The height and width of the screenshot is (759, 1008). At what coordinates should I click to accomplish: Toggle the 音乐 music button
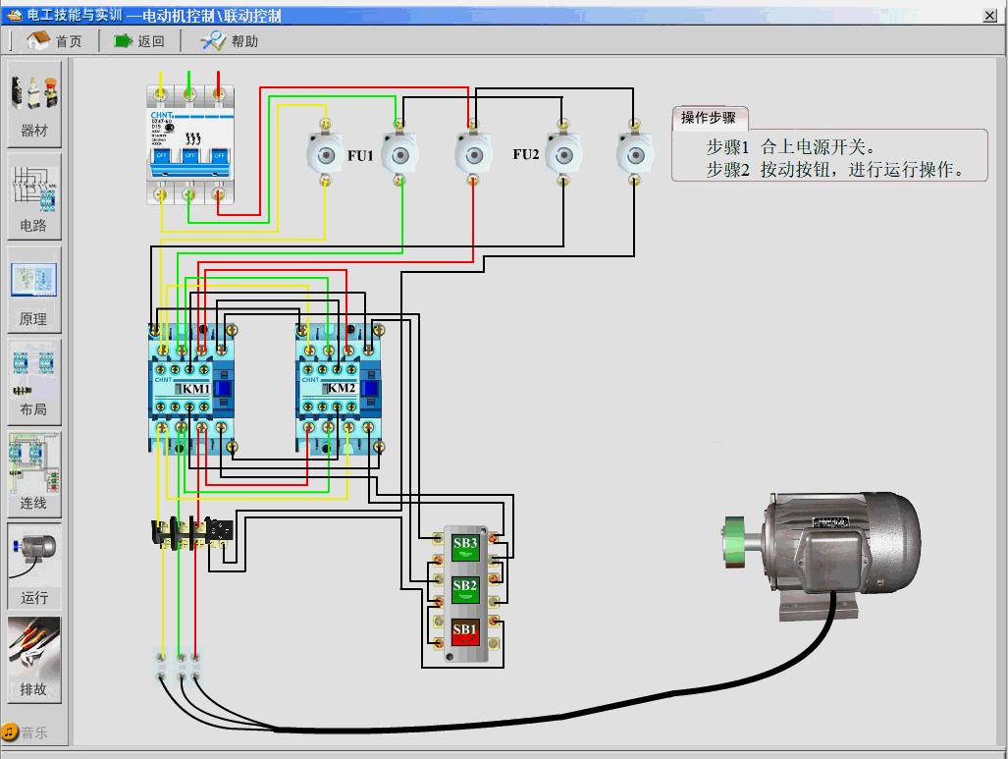tap(26, 732)
